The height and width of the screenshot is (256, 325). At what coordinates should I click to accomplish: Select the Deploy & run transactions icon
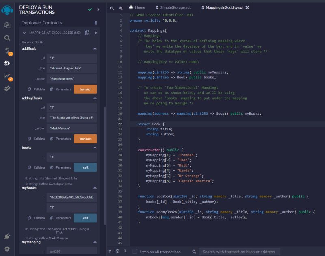[7, 63]
